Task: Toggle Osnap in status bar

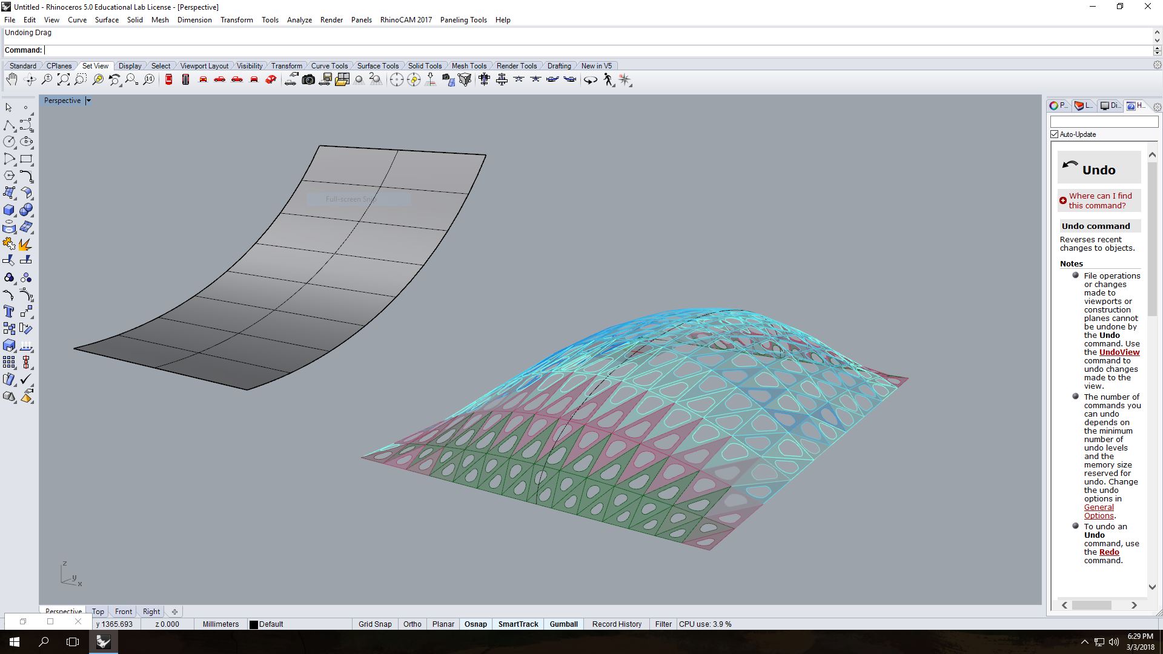Action: click(475, 624)
